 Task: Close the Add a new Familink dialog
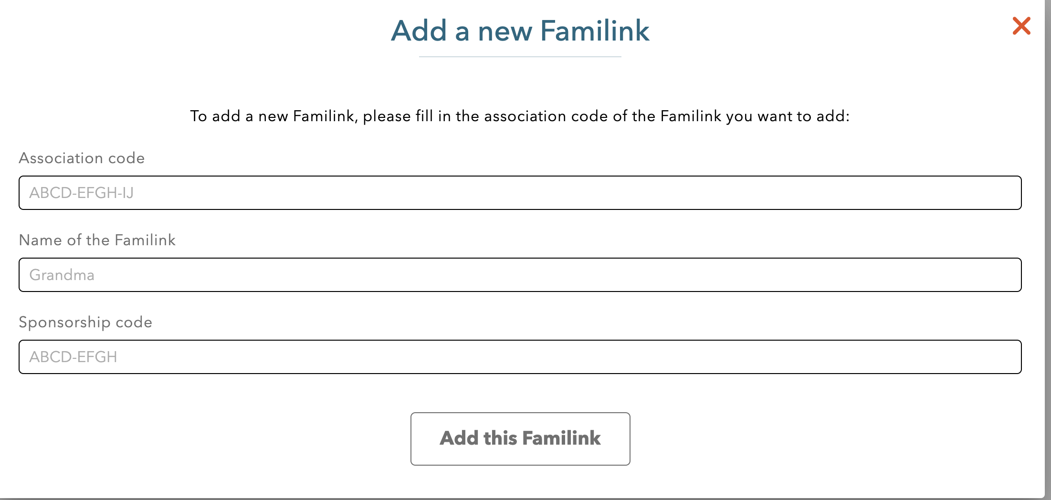tap(1021, 26)
